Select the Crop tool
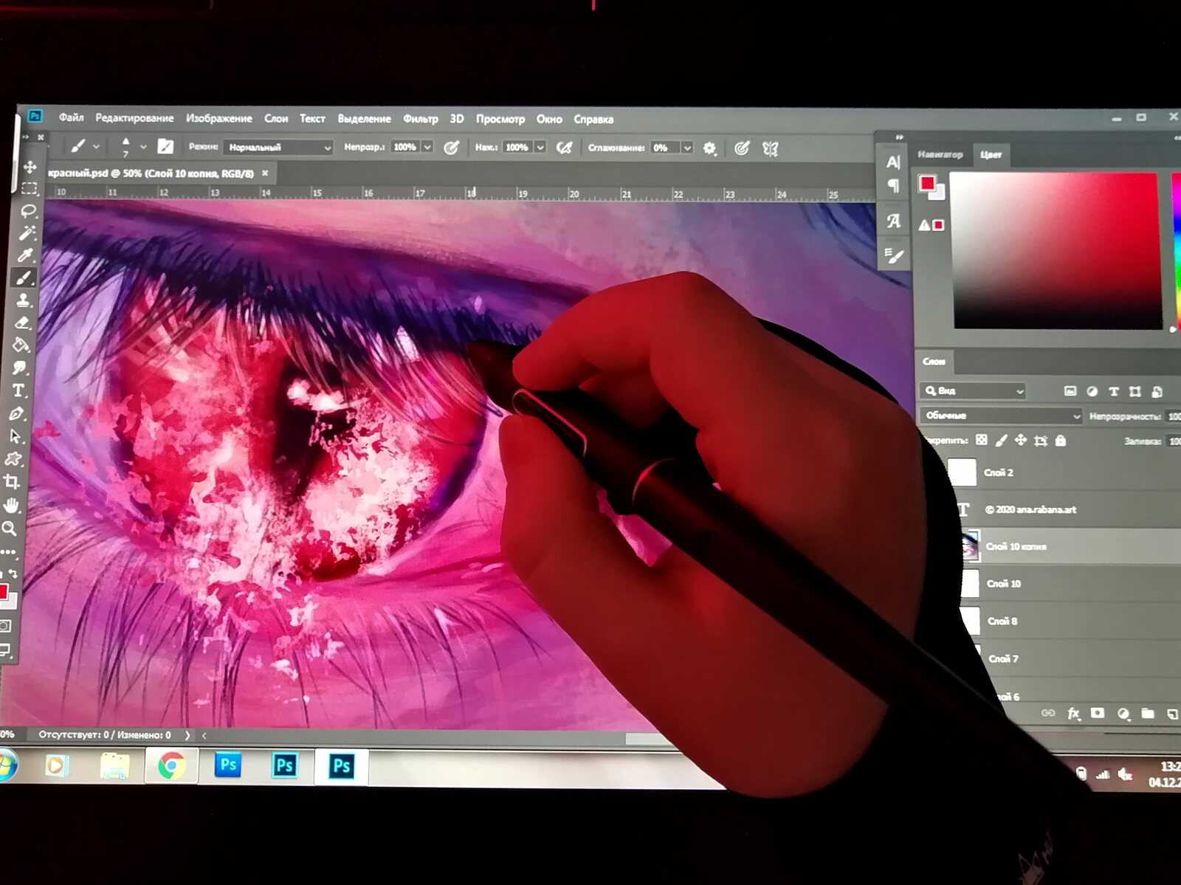Screen dimensions: 1181x885 pyautogui.click(x=12, y=482)
